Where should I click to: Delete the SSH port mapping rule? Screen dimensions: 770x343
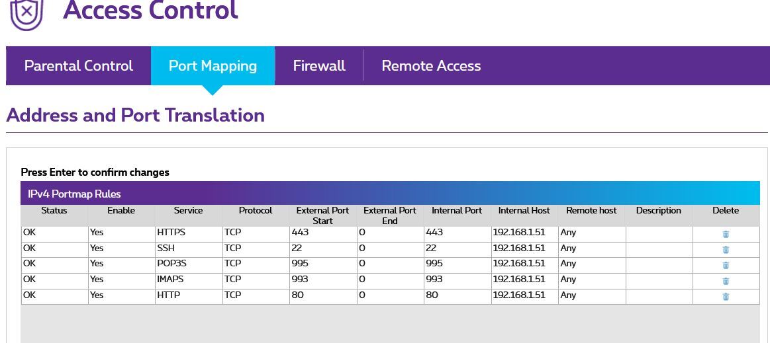[726, 250]
